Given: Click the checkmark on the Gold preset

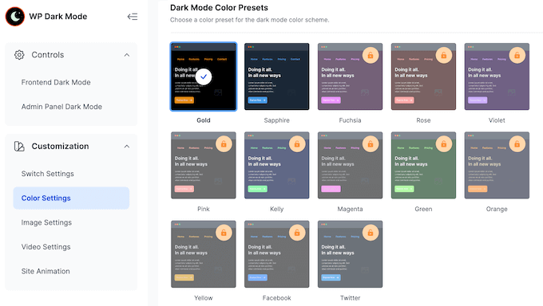Looking at the screenshot, I should point(204,76).
